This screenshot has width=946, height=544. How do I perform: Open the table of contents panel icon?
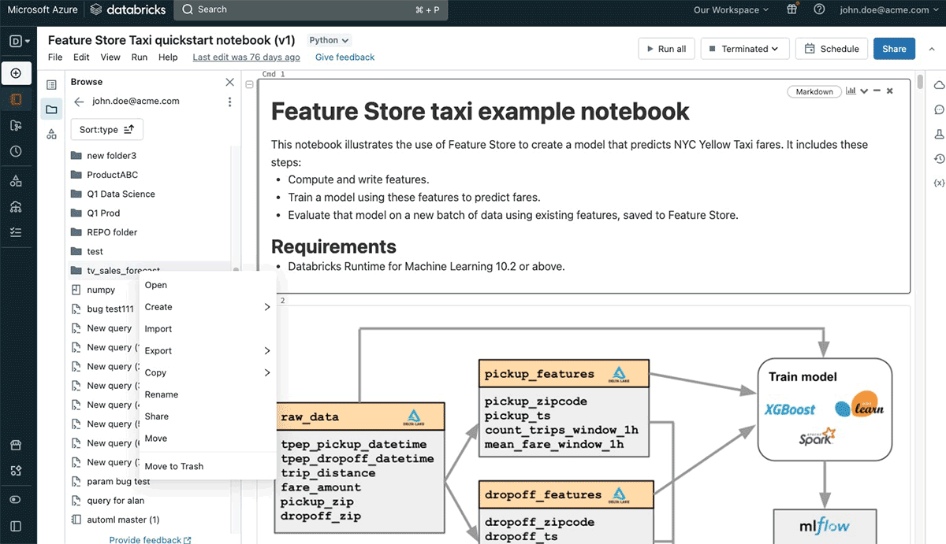pos(51,84)
